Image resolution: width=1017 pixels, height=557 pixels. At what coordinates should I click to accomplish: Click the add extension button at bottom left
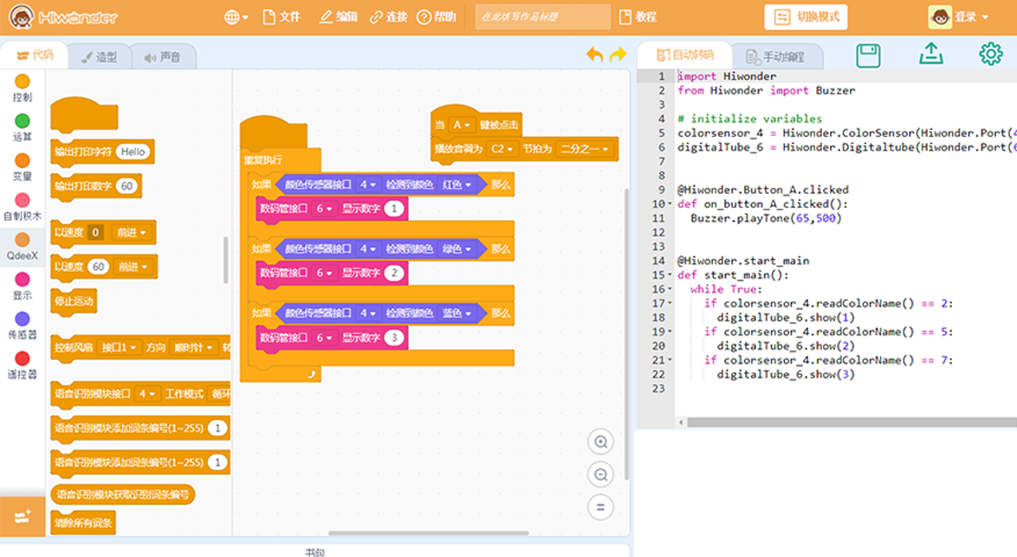(x=22, y=517)
